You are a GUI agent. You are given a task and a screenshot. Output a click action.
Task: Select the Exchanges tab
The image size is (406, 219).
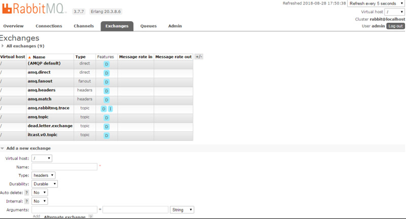coord(117,26)
